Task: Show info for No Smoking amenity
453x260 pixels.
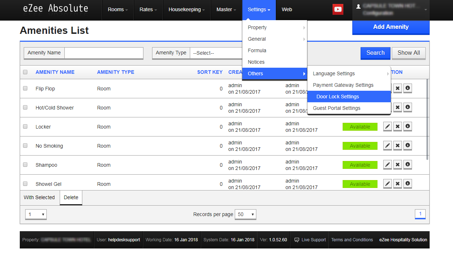Action: point(408,146)
